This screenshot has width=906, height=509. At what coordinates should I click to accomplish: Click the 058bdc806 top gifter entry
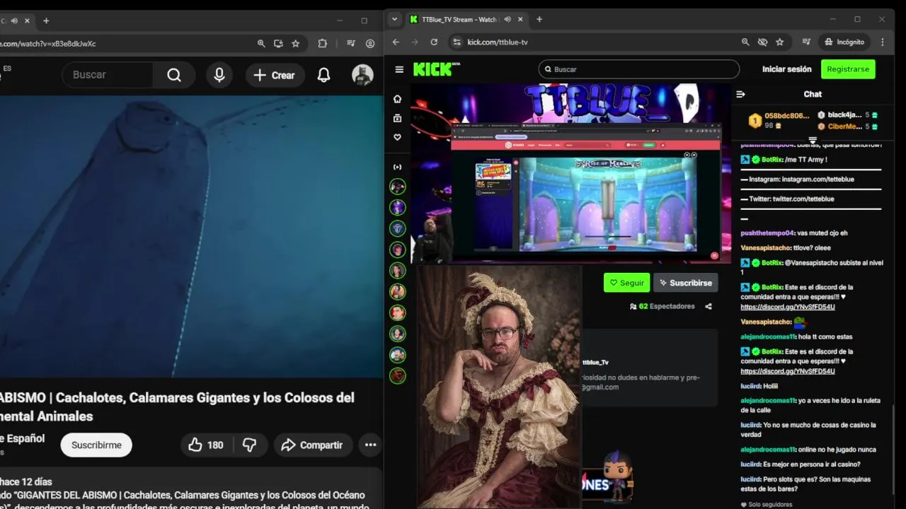point(779,120)
